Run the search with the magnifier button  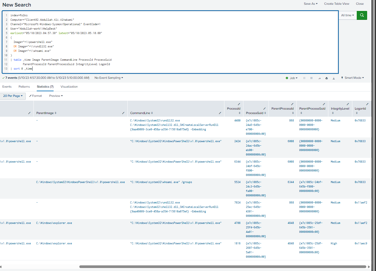coord(362,15)
